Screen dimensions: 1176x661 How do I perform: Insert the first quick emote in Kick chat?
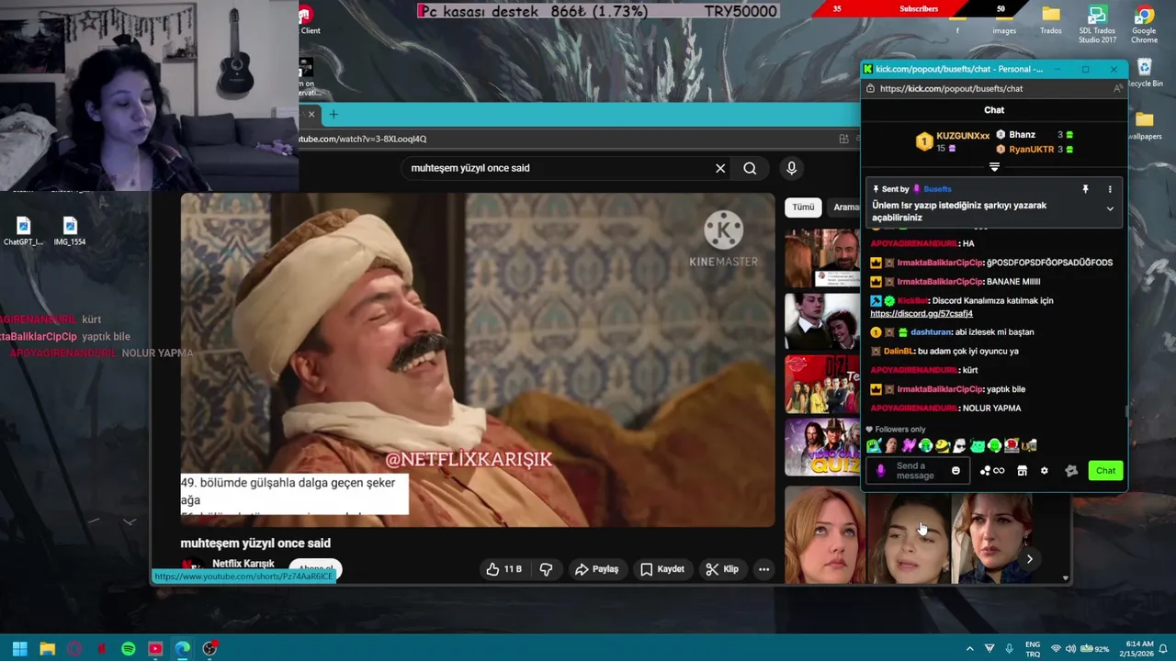coord(874,446)
